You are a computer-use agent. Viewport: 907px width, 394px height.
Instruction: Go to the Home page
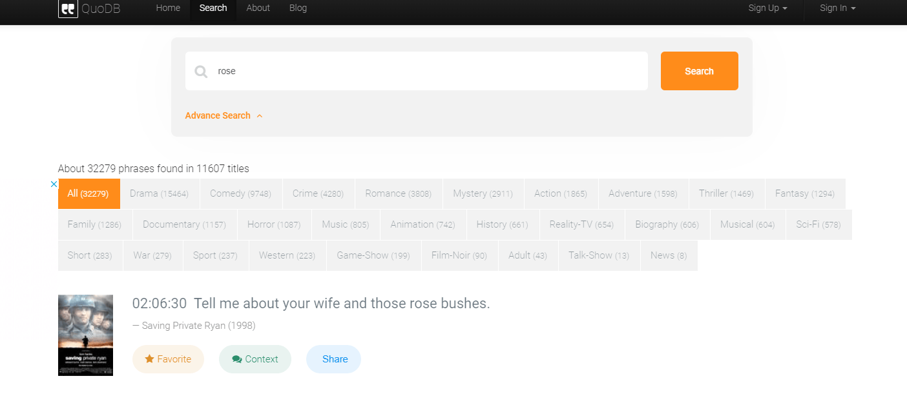tap(168, 8)
